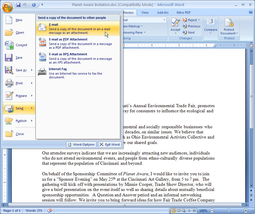Viewport: 255px width, 214px height.
Task: Choose Convert from the Office menu
Action: 19,45
